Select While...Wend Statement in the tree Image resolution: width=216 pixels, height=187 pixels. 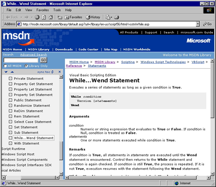pyautogui.click(x=34, y=138)
